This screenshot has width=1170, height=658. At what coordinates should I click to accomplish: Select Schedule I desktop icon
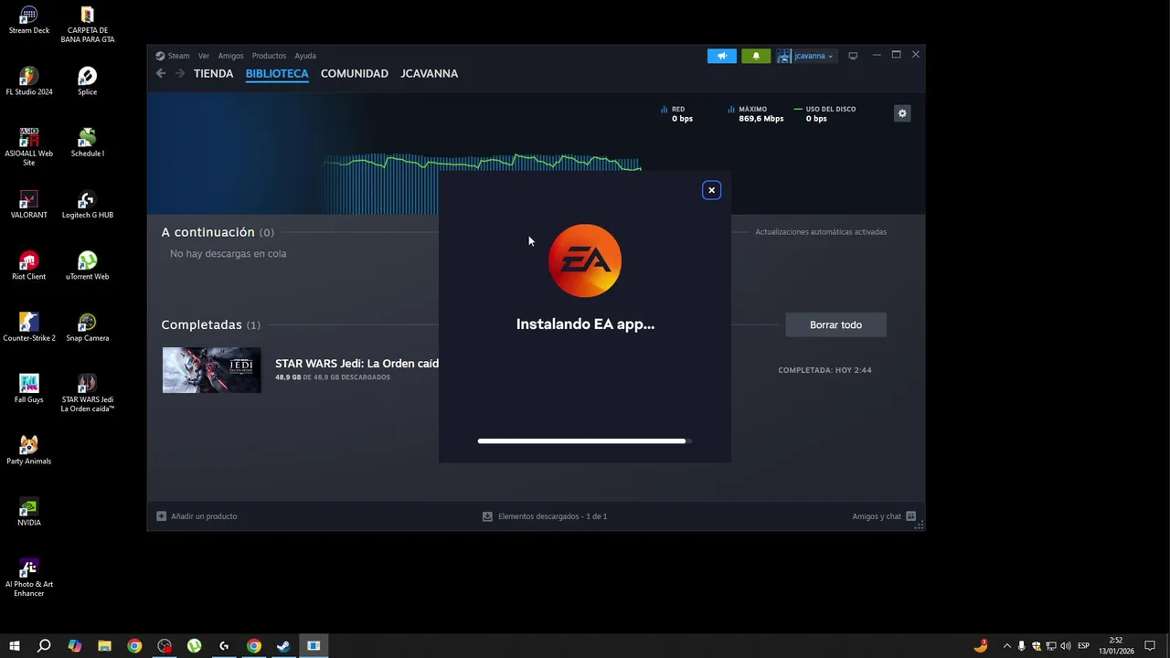pyautogui.click(x=87, y=143)
